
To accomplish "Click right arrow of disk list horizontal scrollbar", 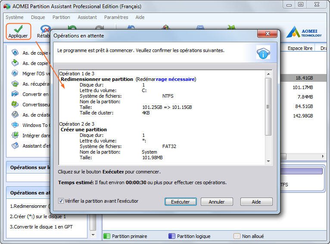I will (323, 156).
